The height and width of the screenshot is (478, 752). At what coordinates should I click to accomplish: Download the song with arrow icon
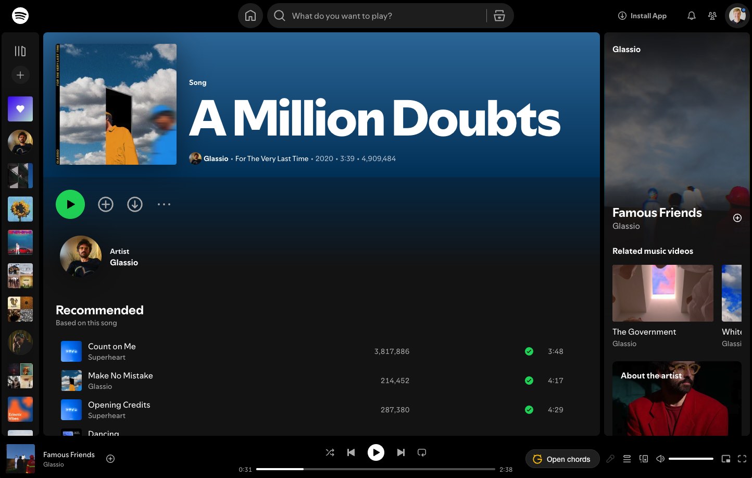pos(135,204)
